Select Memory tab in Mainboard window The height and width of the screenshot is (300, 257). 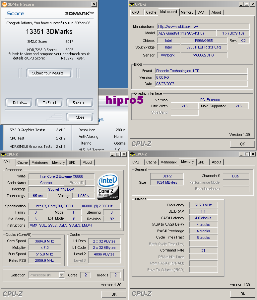click(x=187, y=12)
